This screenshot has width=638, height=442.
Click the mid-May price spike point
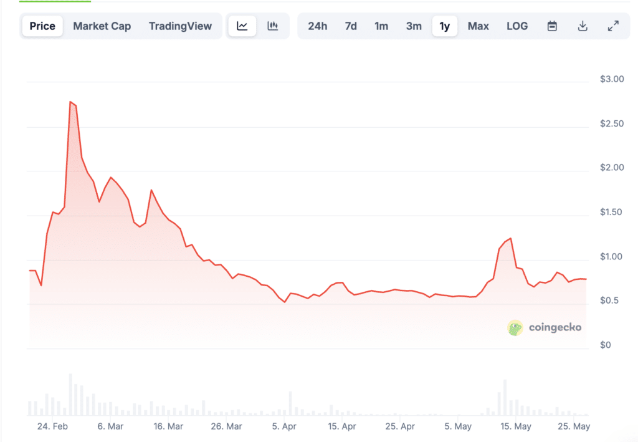pyautogui.click(x=510, y=239)
